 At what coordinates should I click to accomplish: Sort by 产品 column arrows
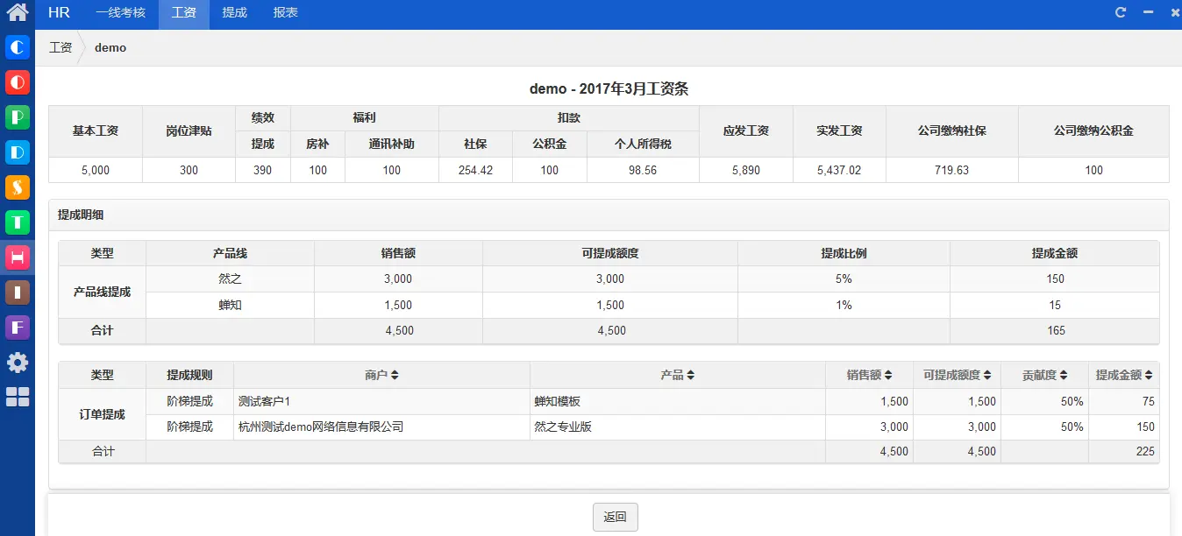691,375
